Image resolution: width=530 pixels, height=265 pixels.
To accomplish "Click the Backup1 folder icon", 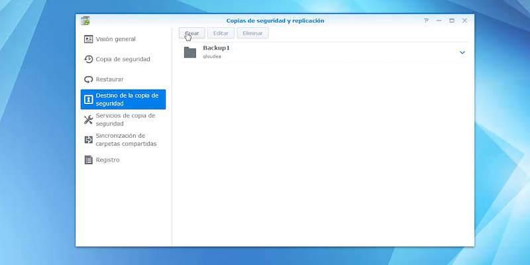I will click(x=190, y=52).
